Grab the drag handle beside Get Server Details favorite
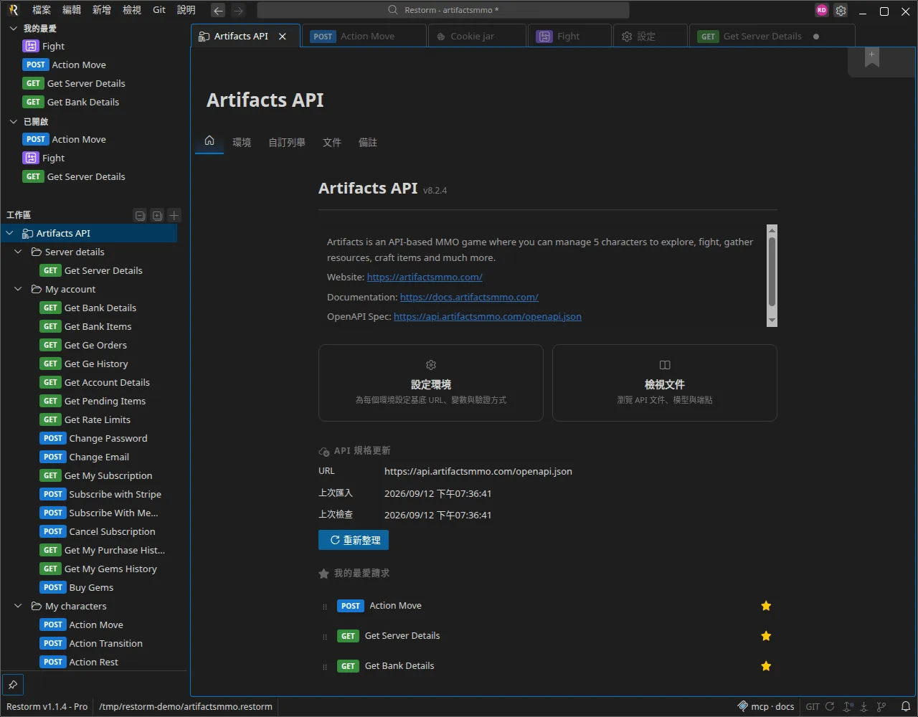Image resolution: width=918 pixels, height=717 pixels. pos(325,637)
